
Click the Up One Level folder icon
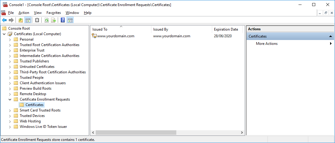coord(20,20)
